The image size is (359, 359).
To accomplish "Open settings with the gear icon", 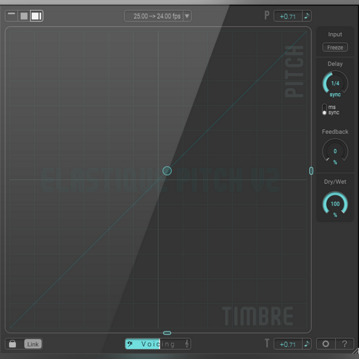I will pos(326,344).
